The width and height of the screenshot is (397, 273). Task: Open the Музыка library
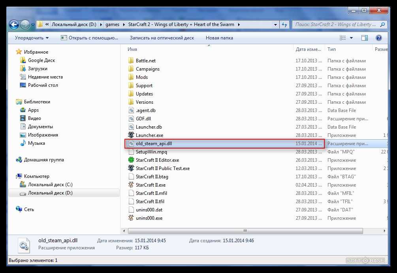36,143
